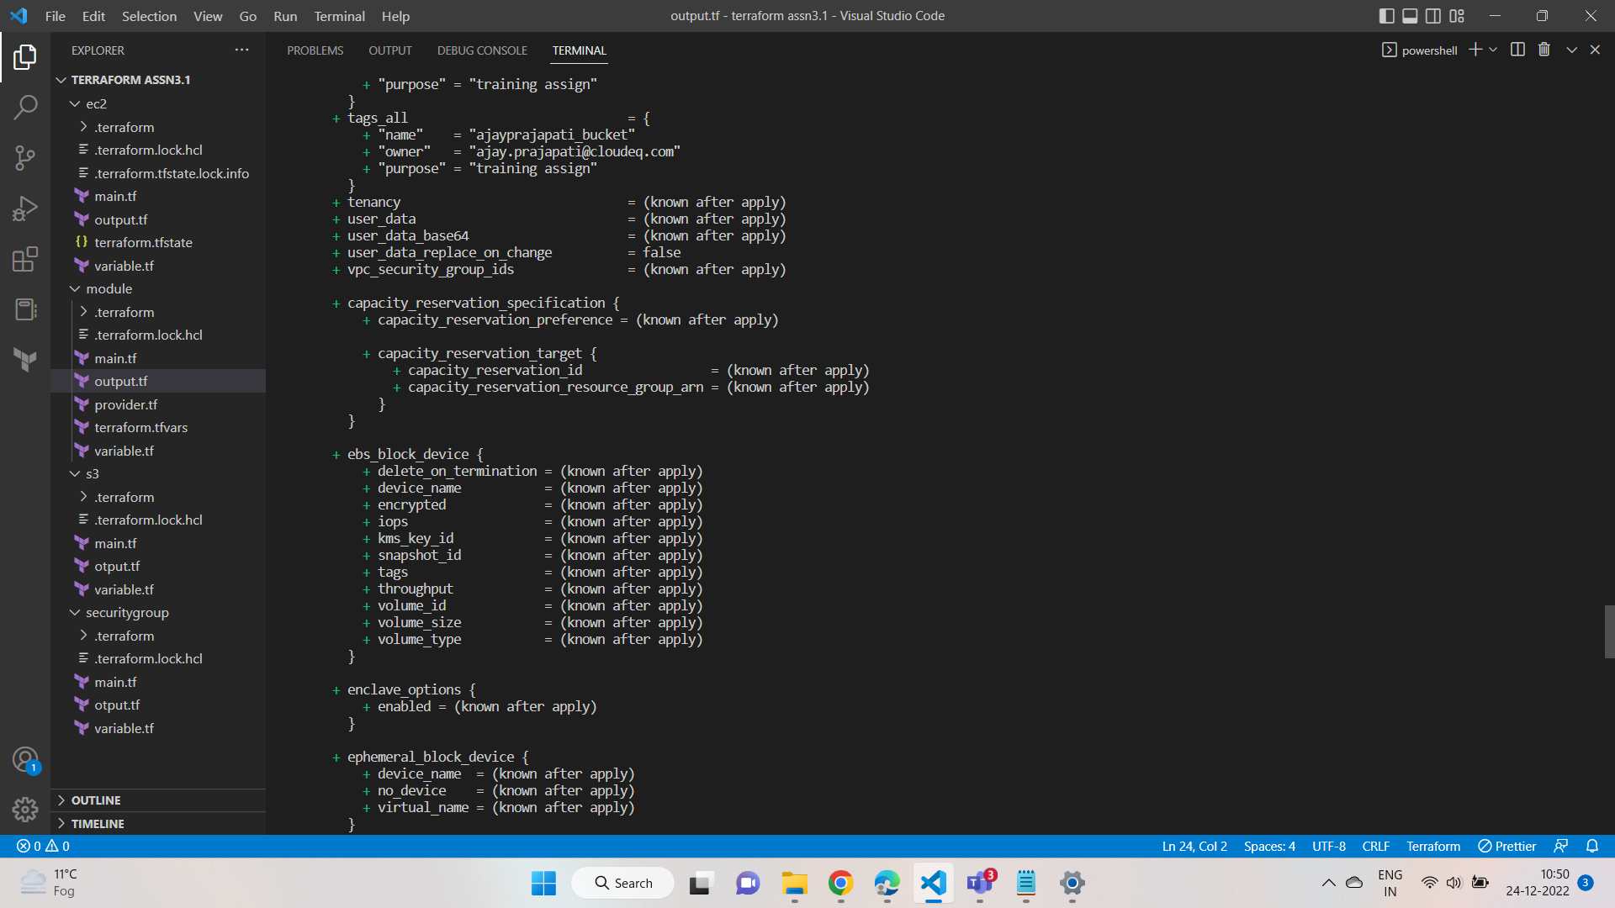Viewport: 1615px width, 908px height.
Task: Open the Search view in activity bar
Action: pyautogui.click(x=25, y=107)
